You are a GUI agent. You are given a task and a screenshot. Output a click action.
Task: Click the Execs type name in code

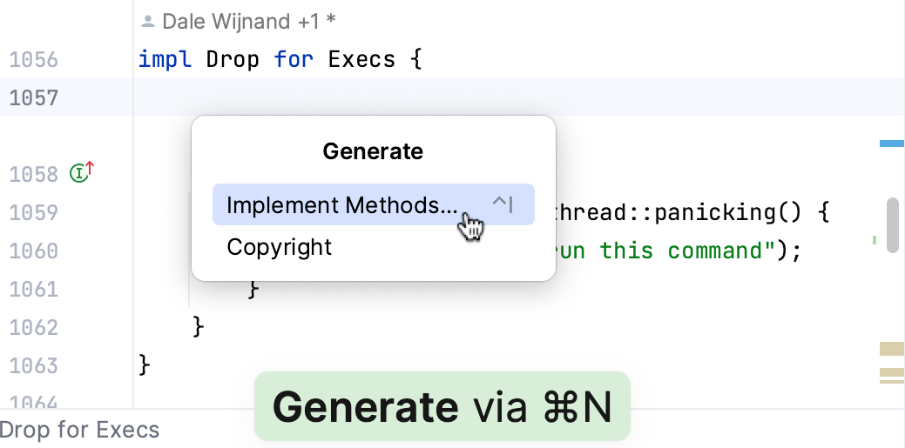(x=361, y=60)
